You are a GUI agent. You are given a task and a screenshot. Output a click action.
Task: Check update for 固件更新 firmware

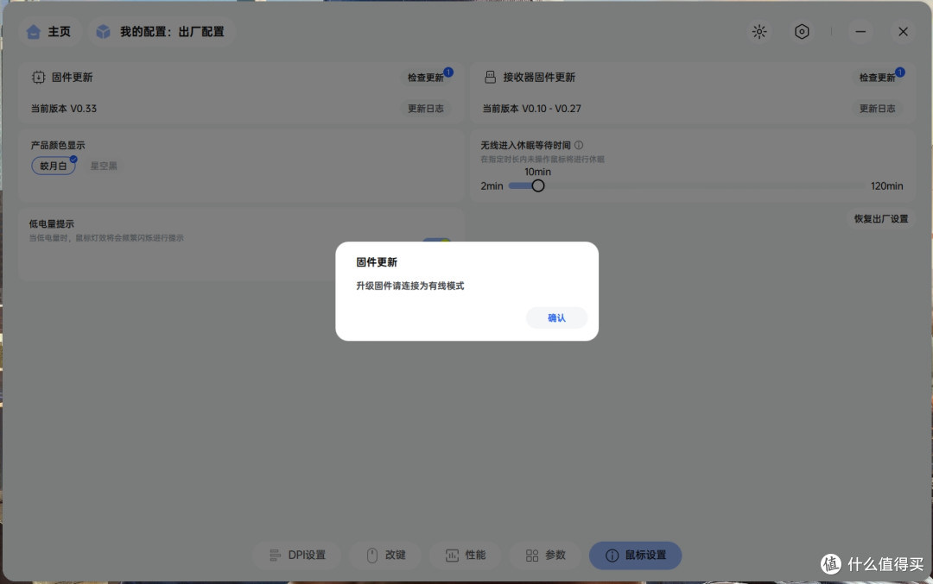pyautogui.click(x=425, y=78)
